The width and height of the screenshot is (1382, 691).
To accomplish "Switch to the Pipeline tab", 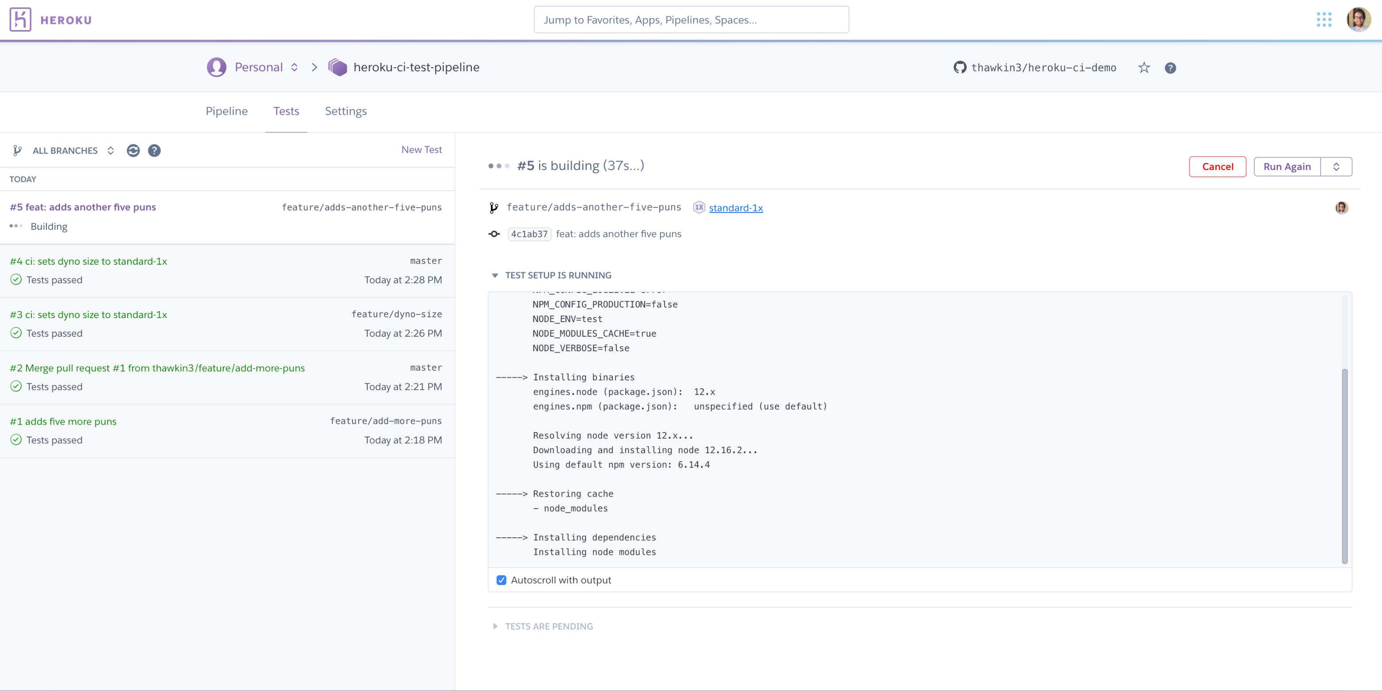I will pyautogui.click(x=226, y=111).
